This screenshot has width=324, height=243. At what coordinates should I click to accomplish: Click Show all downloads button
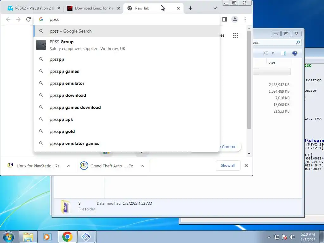pyautogui.click(x=228, y=165)
